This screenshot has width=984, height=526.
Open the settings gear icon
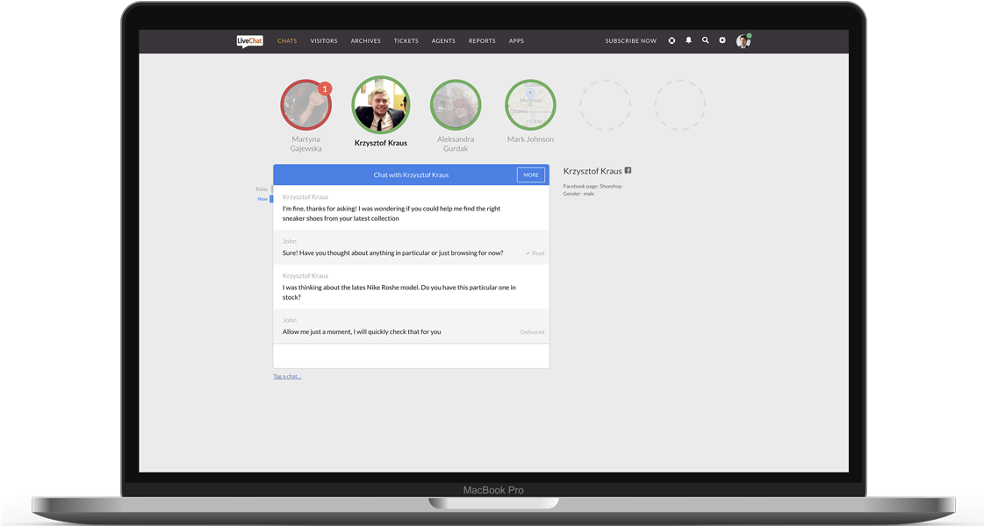coord(722,40)
